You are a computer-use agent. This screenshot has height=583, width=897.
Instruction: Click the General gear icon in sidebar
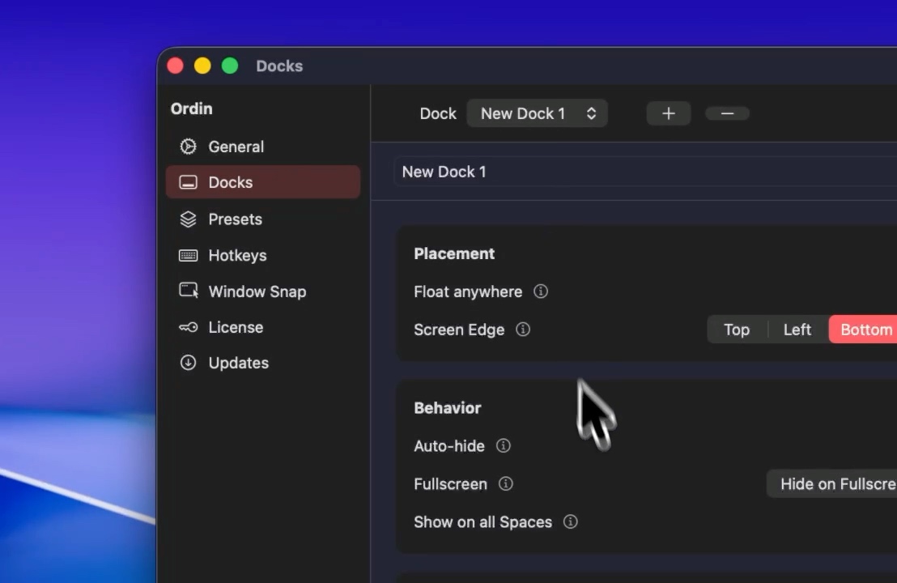(188, 147)
